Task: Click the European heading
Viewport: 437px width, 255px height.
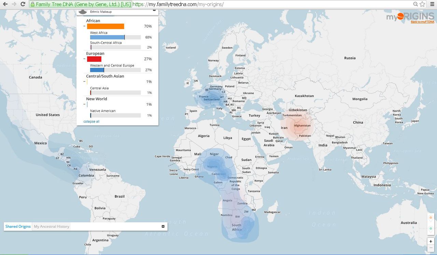Action: [x=95, y=54]
